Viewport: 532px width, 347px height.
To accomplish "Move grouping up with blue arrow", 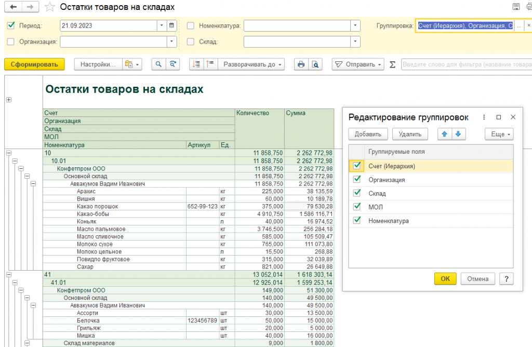I will (x=445, y=134).
